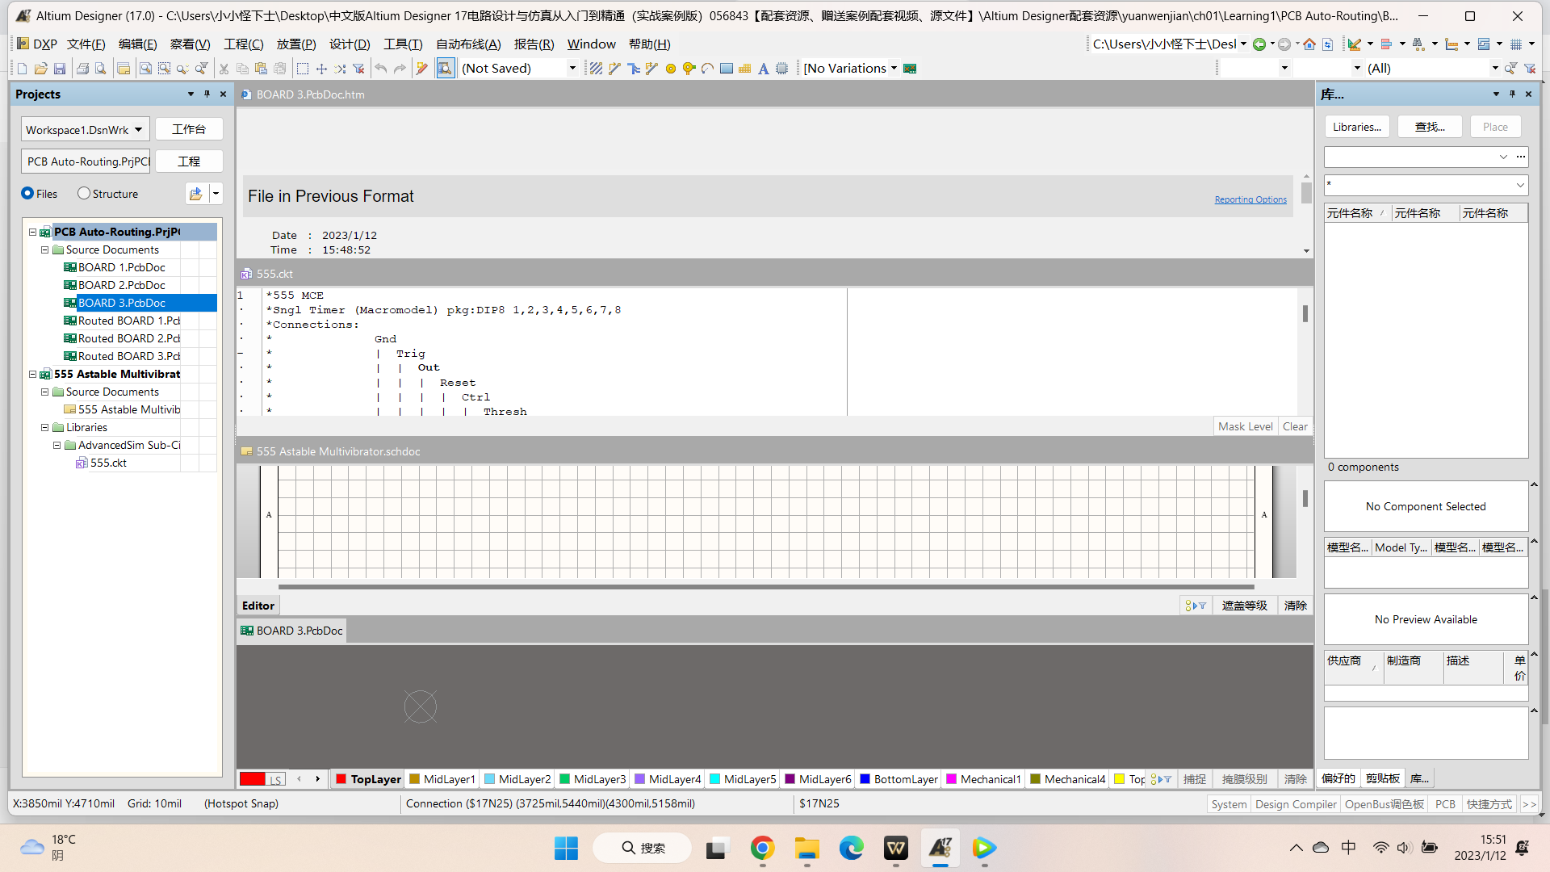
Task: Collapse the PCB Auto-Routing project tree
Action: pyautogui.click(x=32, y=233)
